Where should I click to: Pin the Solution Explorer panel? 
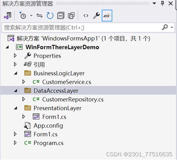162,3
